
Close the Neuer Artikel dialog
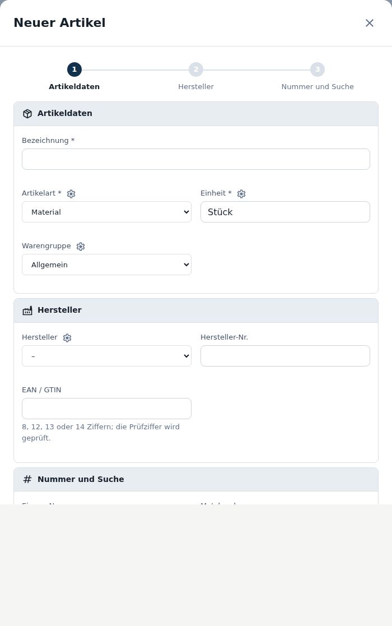[x=369, y=23]
